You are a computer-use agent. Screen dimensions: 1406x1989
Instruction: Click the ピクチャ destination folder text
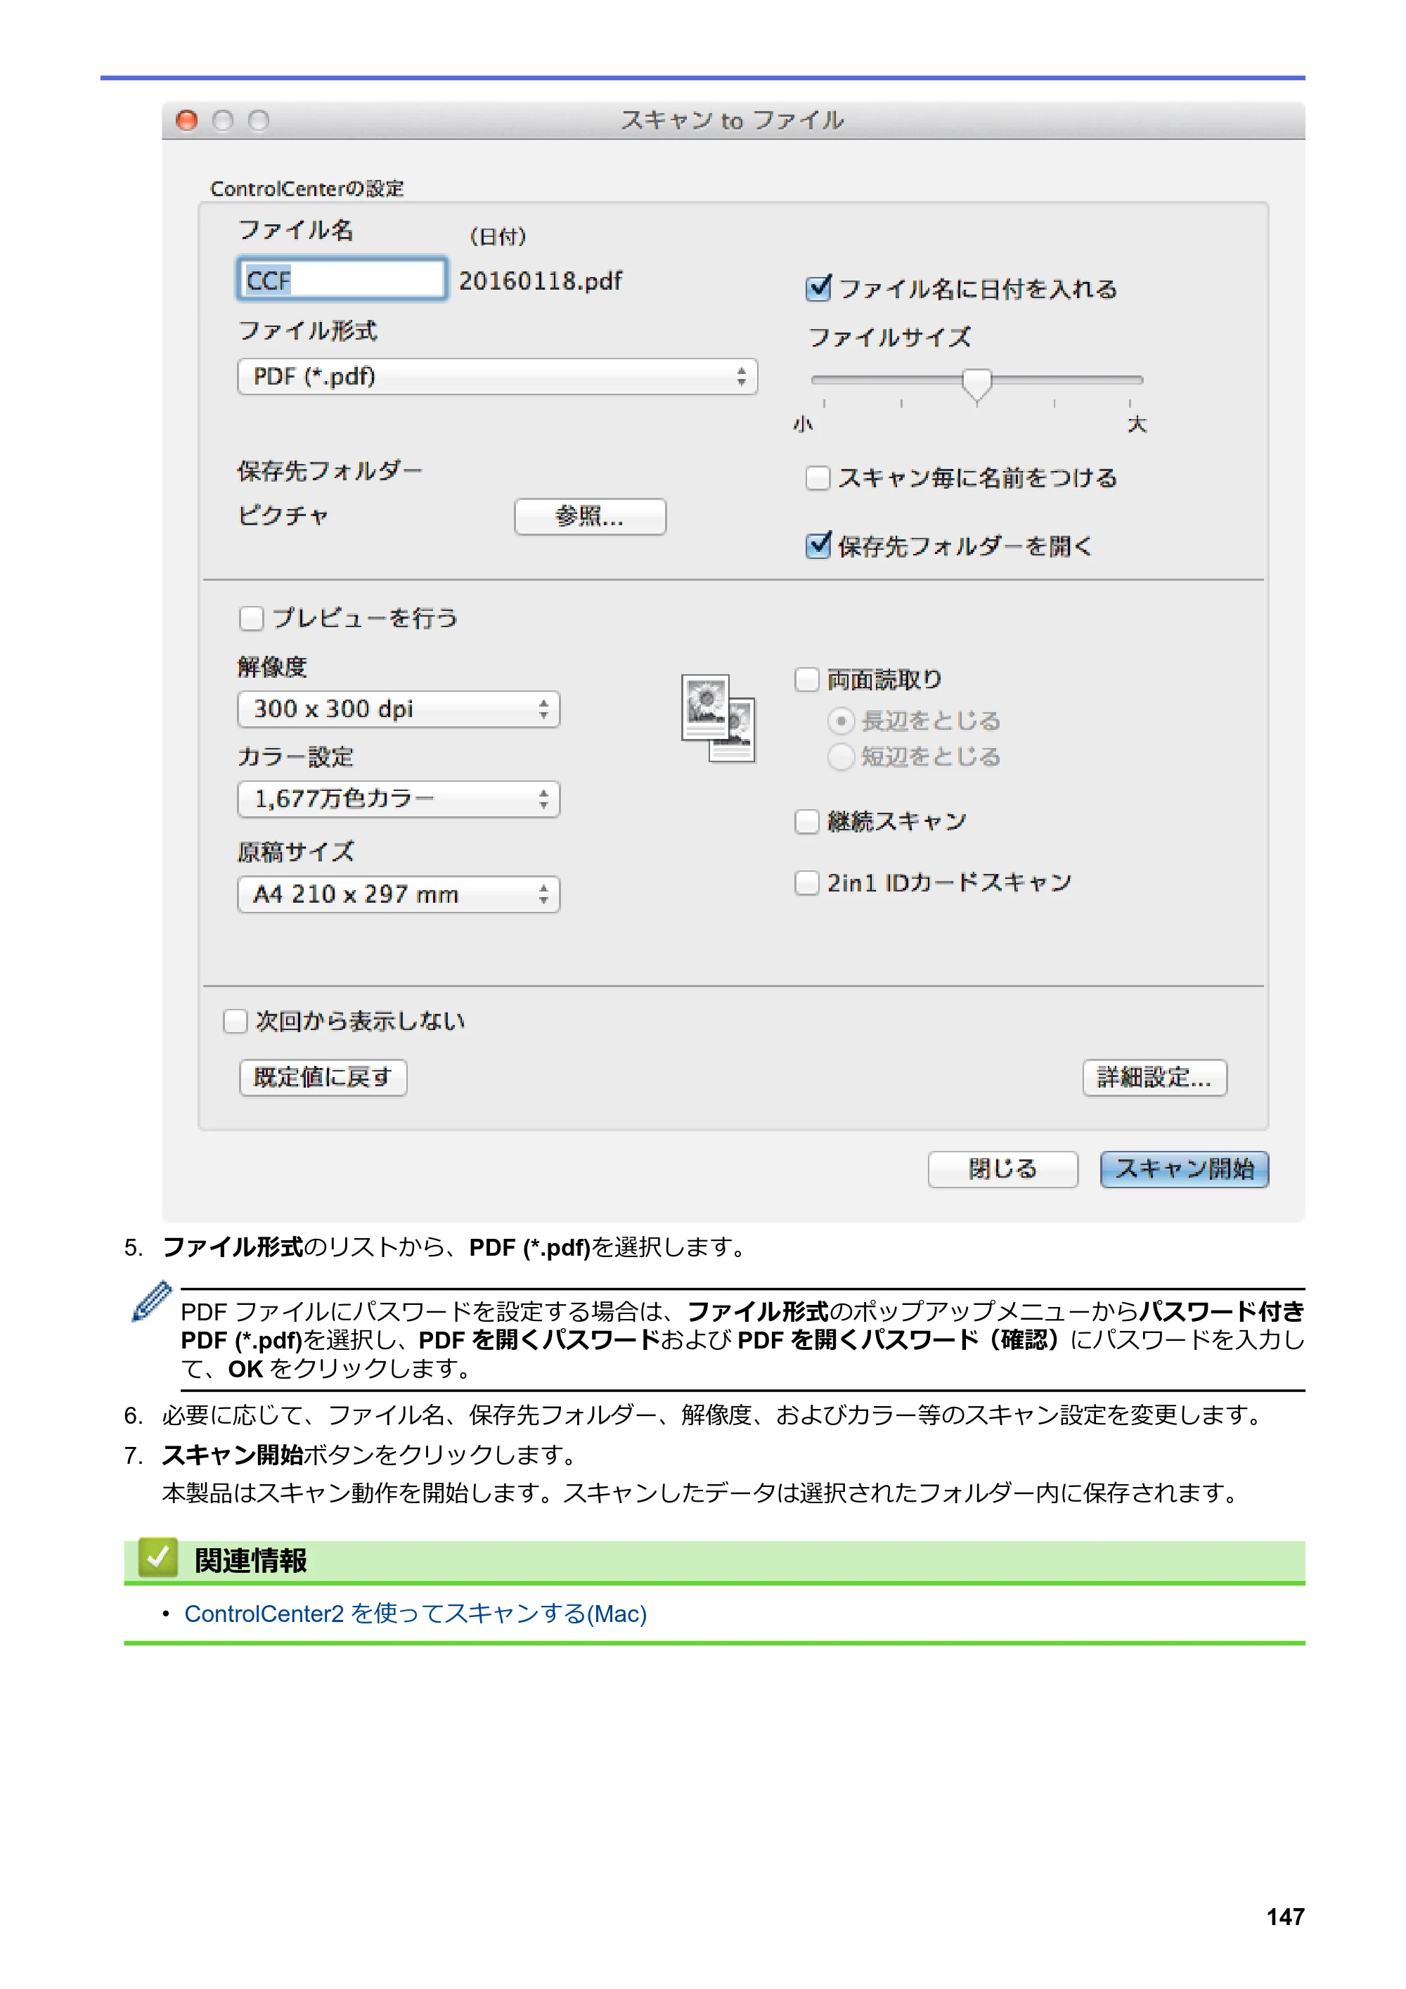283,516
